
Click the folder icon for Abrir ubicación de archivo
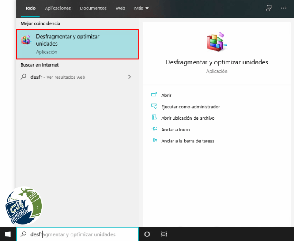pyautogui.click(x=154, y=118)
